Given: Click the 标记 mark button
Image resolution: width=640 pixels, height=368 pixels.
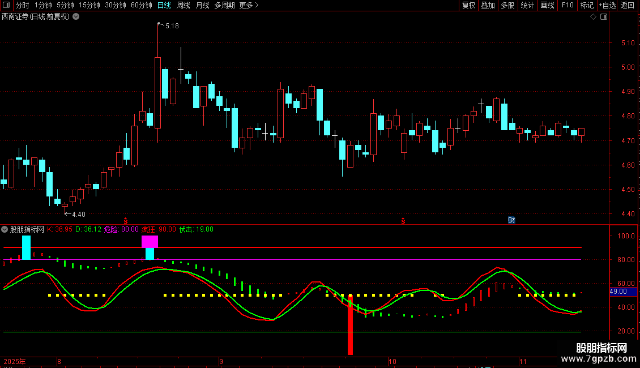Looking at the screenshot, I should [587, 5].
